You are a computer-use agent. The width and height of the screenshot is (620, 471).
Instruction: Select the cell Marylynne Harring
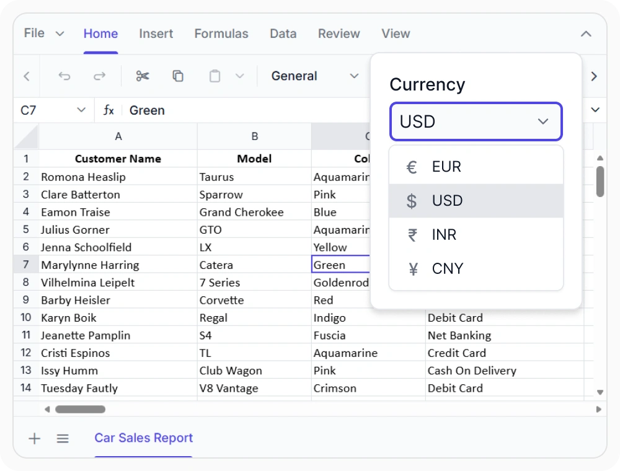[x=118, y=265]
